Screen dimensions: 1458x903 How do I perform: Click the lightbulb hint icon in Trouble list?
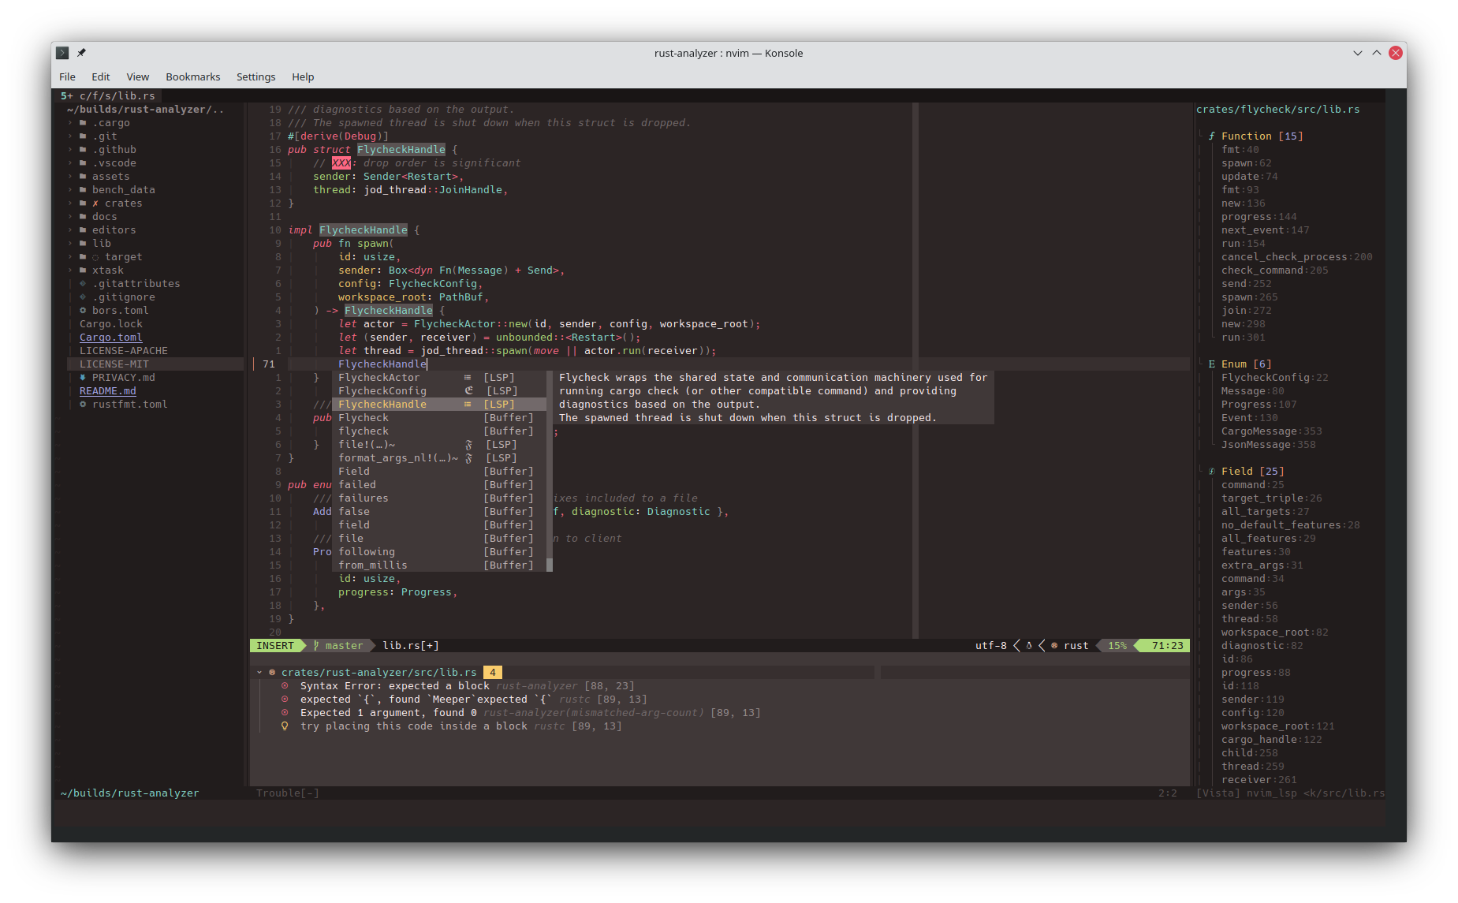[x=285, y=726]
